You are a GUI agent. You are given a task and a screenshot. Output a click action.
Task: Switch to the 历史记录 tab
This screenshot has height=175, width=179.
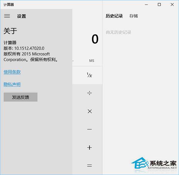tap(114, 16)
